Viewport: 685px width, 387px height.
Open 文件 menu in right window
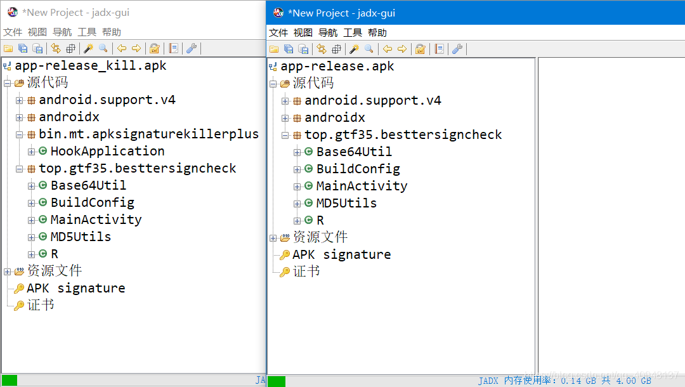pyautogui.click(x=278, y=33)
